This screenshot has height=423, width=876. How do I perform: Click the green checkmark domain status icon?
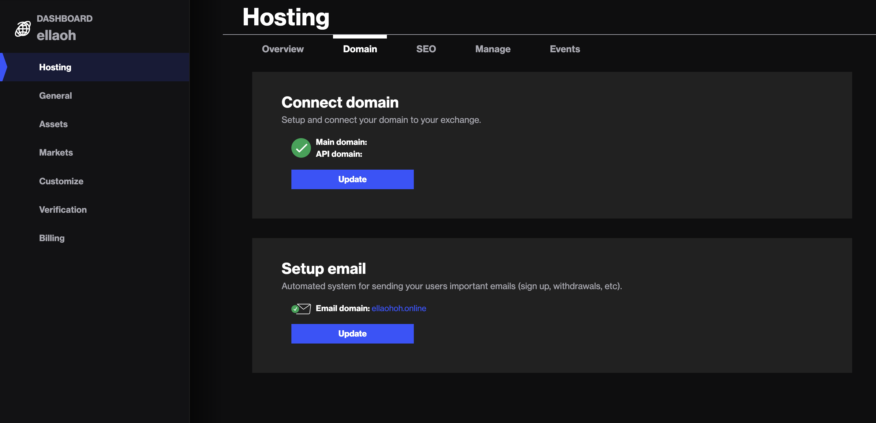(301, 148)
